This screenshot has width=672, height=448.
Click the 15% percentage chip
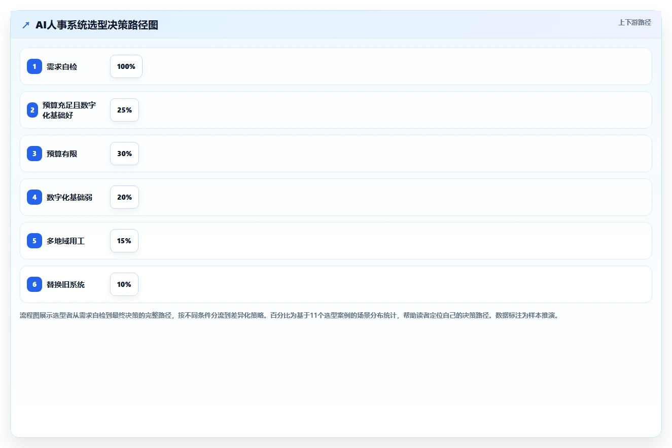click(x=124, y=241)
